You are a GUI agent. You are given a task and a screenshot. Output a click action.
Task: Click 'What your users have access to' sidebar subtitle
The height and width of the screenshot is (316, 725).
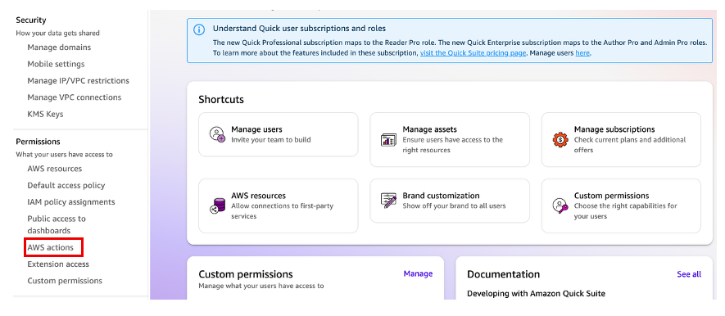(x=64, y=154)
